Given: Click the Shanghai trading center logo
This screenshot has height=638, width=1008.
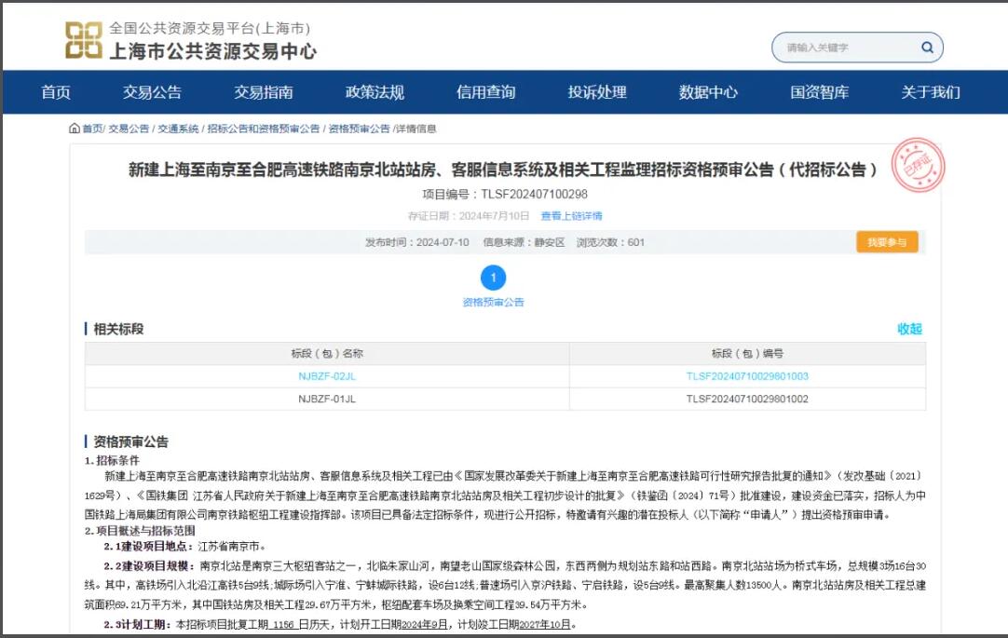Looking at the screenshot, I should click(x=83, y=41).
